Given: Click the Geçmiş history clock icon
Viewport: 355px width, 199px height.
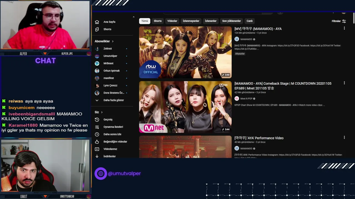Looking at the screenshot, I should click(97, 120).
